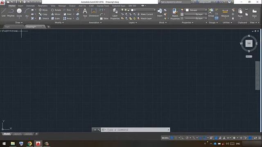Select the Array tool
The image size is (262, 147).
pyautogui.click(x=68, y=18)
